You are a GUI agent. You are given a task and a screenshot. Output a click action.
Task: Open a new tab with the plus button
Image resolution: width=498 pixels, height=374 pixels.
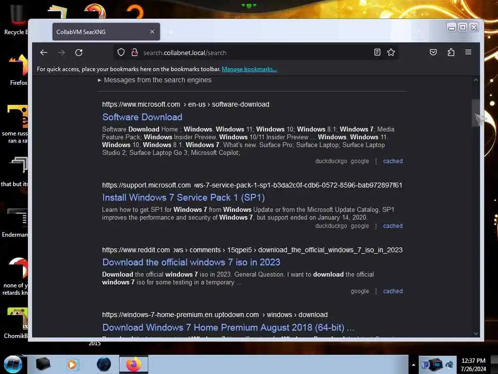click(x=171, y=32)
